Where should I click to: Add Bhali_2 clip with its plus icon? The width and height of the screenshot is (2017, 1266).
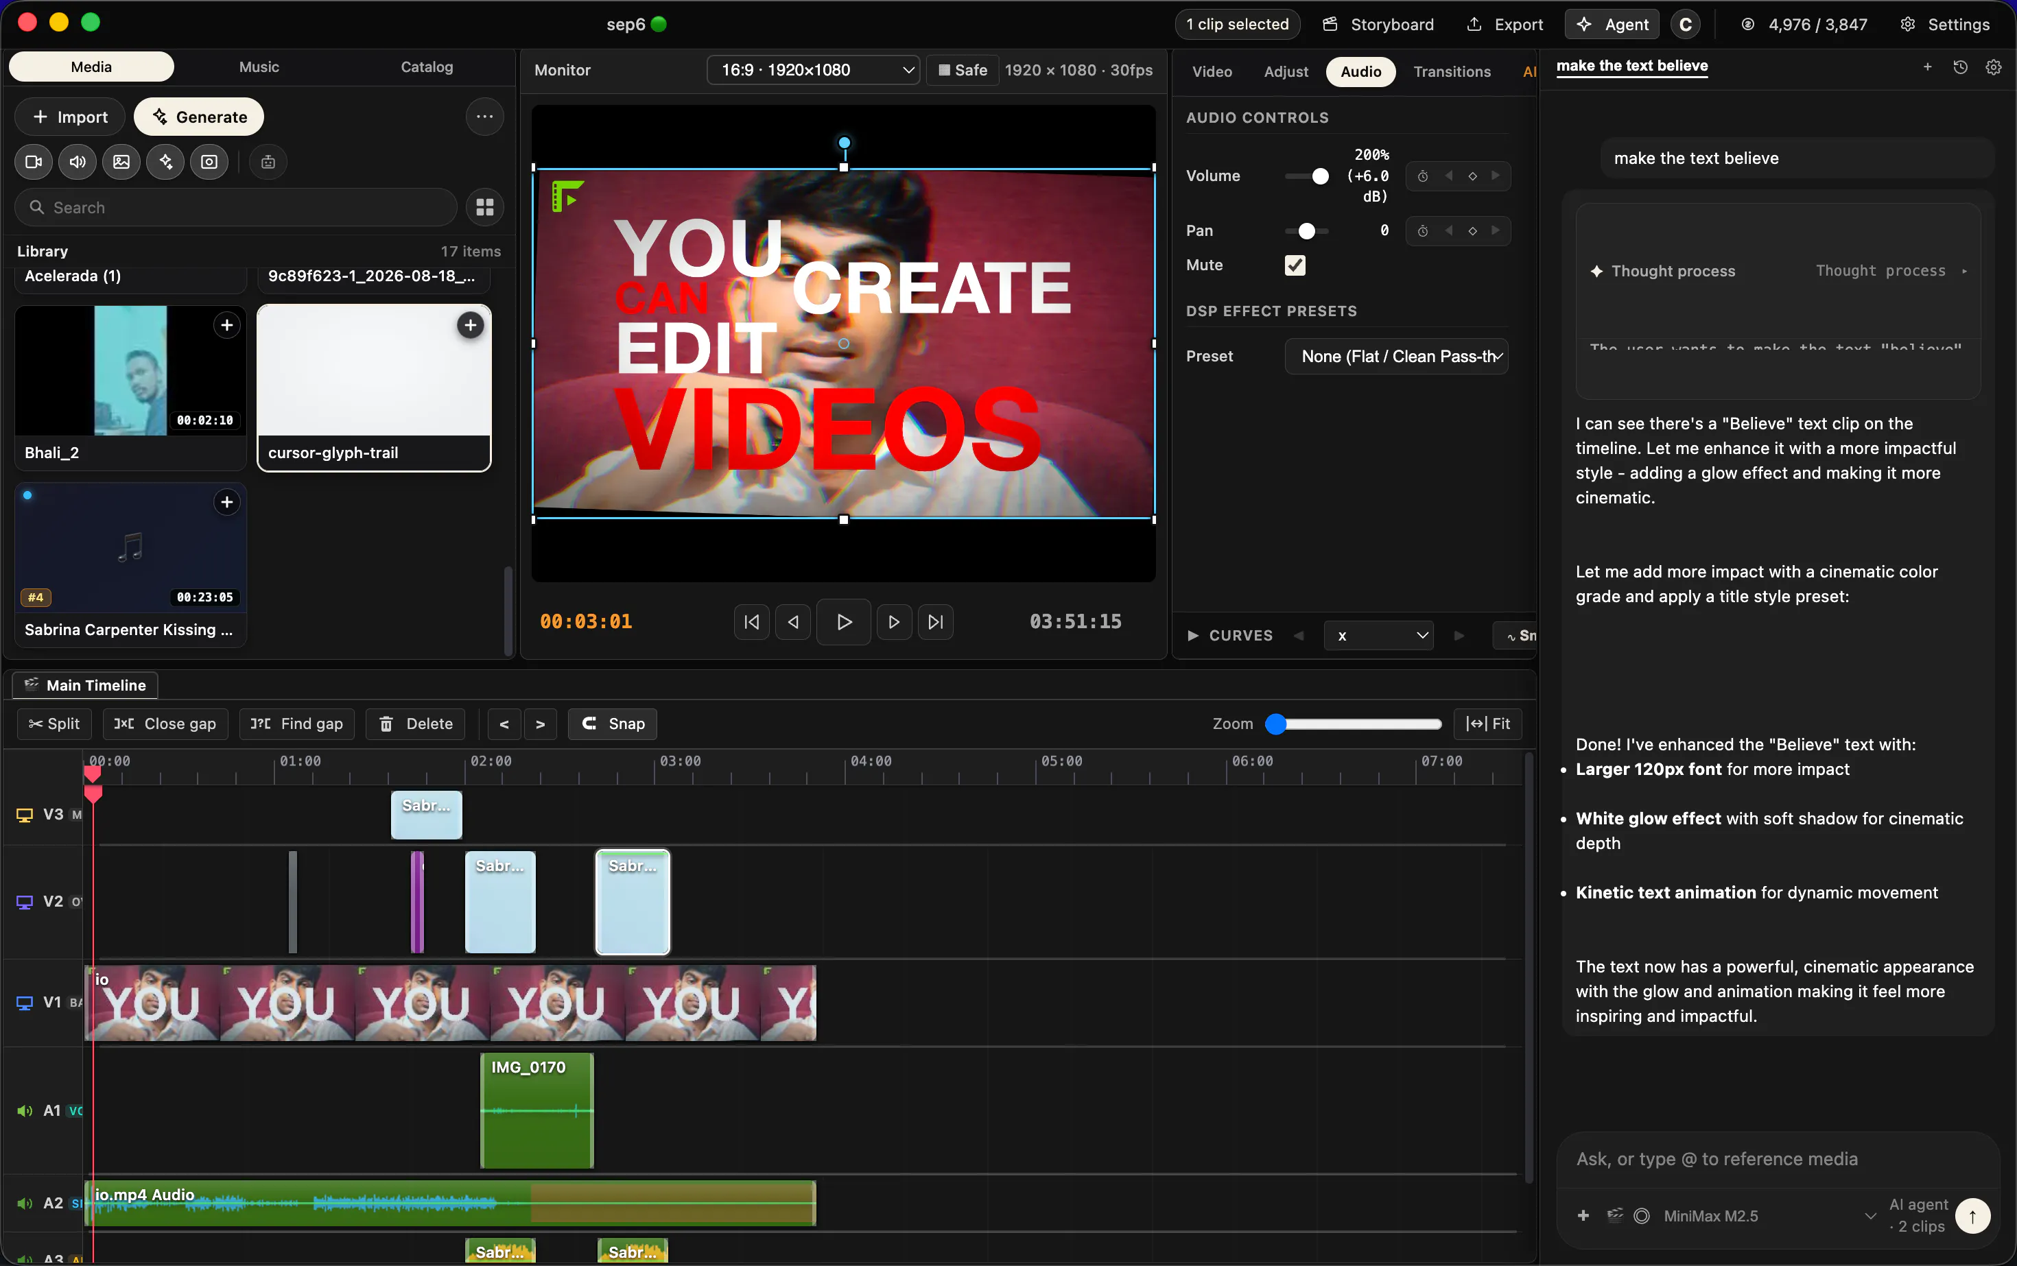(227, 325)
